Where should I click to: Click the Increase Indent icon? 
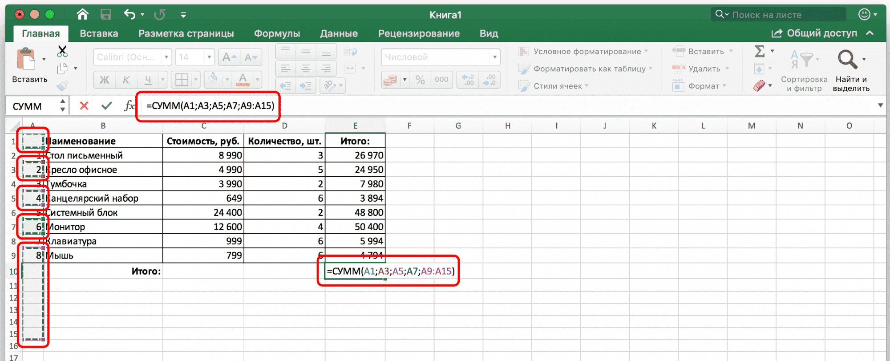[x=306, y=85]
